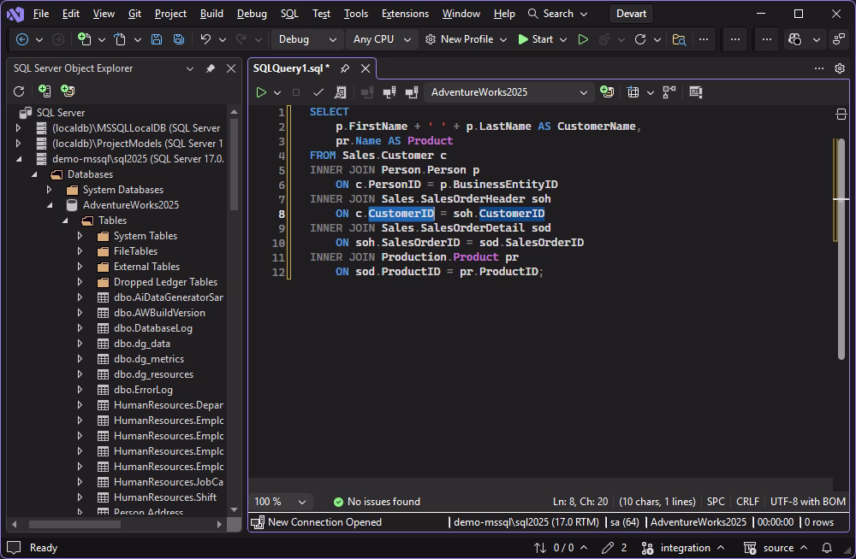Click the Undo arrow in the main toolbar
The image size is (856, 559).
[205, 39]
